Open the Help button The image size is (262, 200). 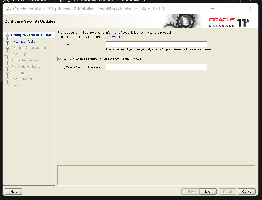pyautogui.click(x=14, y=191)
